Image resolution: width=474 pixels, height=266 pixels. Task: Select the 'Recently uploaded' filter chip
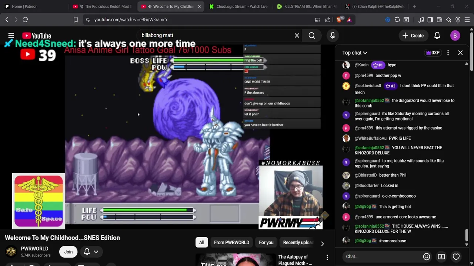(298, 243)
